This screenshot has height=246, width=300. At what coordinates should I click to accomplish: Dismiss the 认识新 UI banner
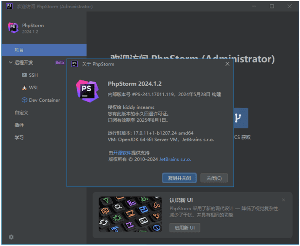coord(284,200)
